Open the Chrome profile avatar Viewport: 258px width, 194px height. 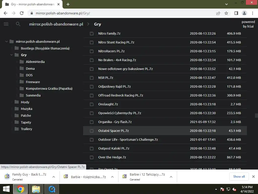[x=244, y=13]
